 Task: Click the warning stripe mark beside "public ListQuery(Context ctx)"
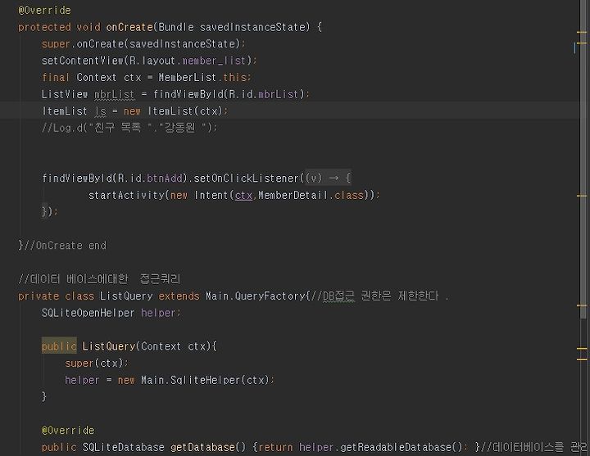[x=582, y=349]
